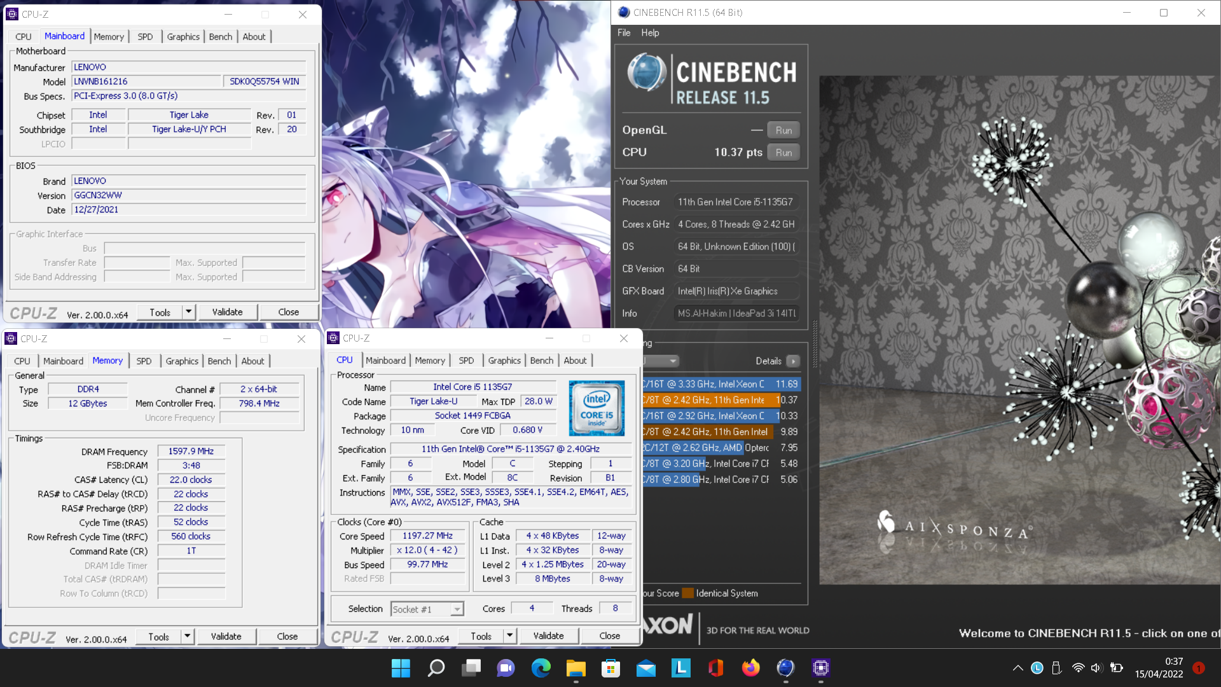Select AMD Opteron 7.95 ranking bar
The image size is (1221, 687).
(721, 448)
